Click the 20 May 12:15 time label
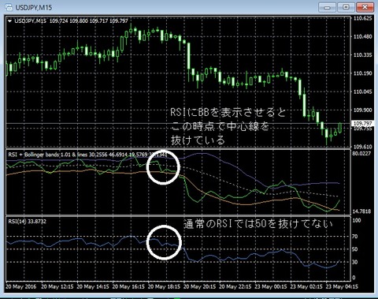Image resolution: width=378 pixels, height=299 pixels. click(x=57, y=286)
